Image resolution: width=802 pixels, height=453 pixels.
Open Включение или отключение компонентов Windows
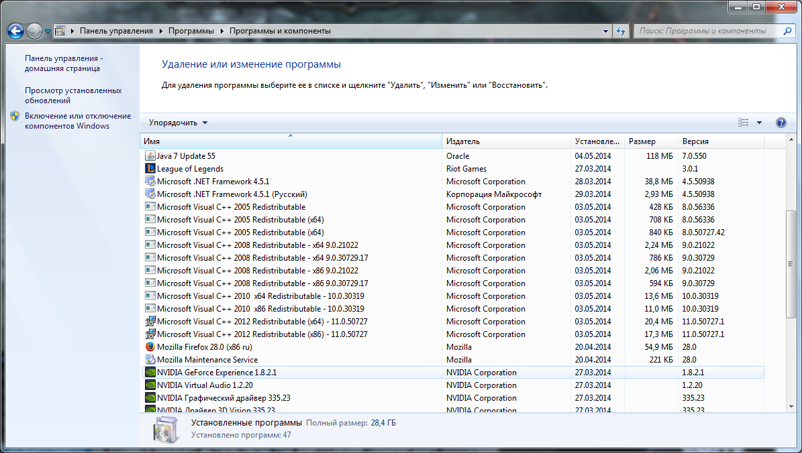(78, 121)
